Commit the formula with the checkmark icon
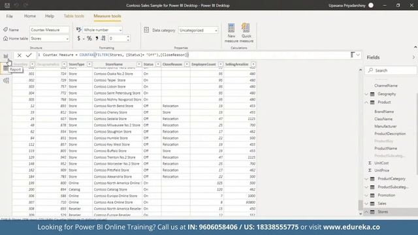Screen dimensions: 418x235 (x=29, y=55)
